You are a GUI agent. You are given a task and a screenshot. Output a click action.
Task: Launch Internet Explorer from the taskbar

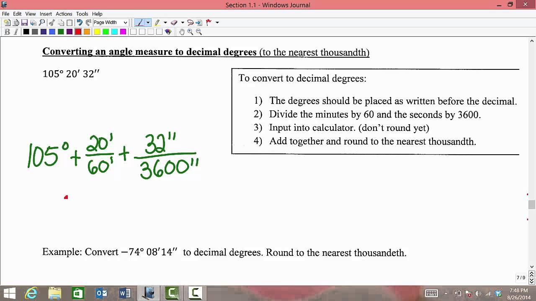pos(31,293)
